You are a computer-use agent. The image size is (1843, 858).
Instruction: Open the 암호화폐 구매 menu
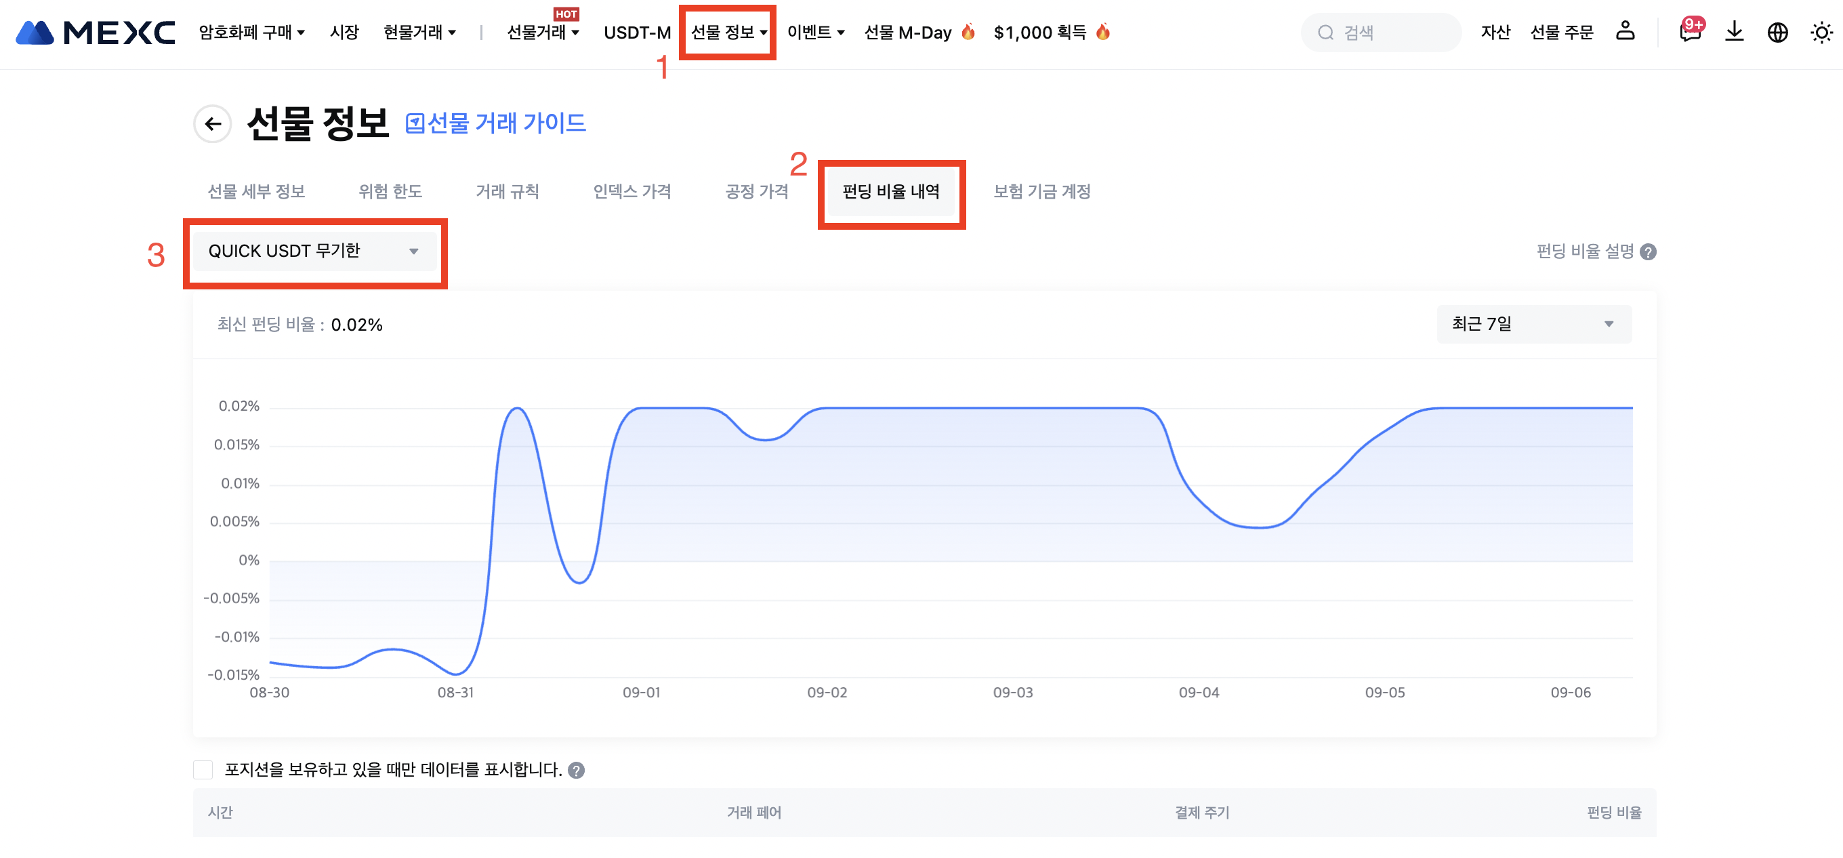251,33
